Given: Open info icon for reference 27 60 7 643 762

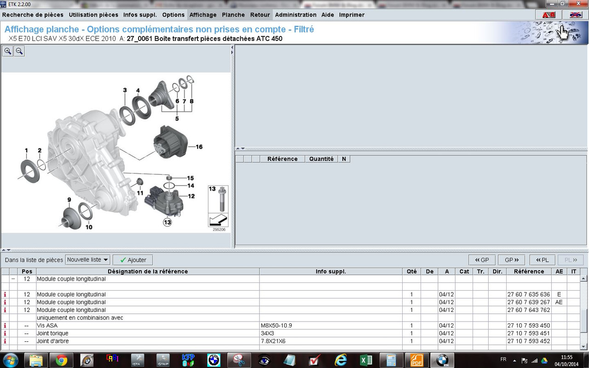Looking at the screenshot, I should (5, 310).
